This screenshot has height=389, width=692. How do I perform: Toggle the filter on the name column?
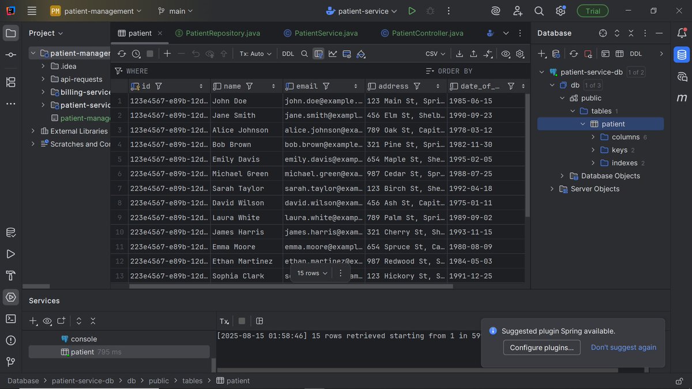(x=250, y=86)
